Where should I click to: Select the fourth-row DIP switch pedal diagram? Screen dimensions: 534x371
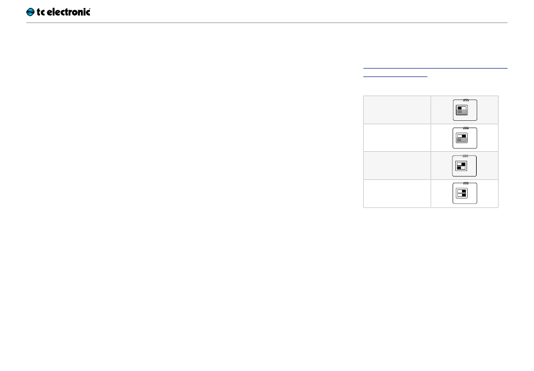pos(465,193)
